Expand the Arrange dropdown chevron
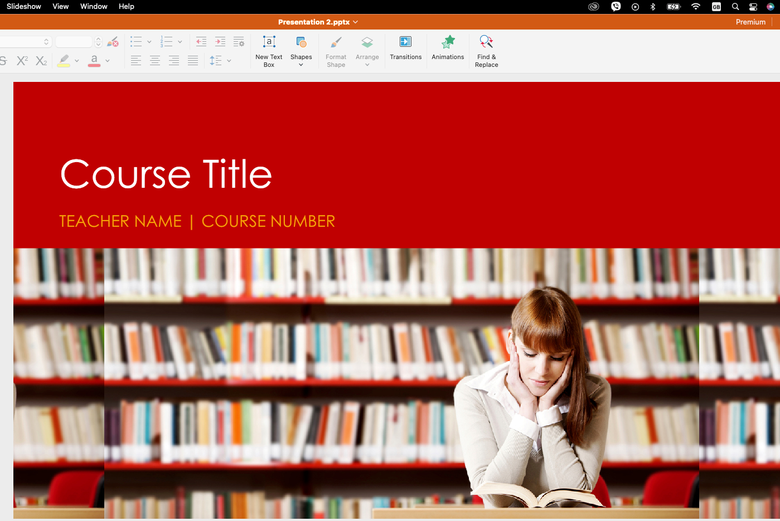 (x=367, y=65)
